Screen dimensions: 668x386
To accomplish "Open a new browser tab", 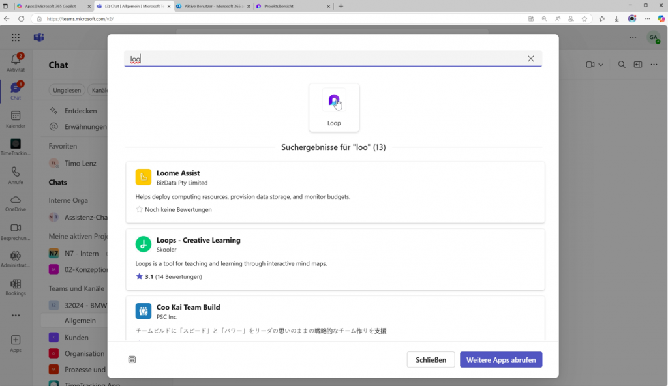I will coord(341,6).
